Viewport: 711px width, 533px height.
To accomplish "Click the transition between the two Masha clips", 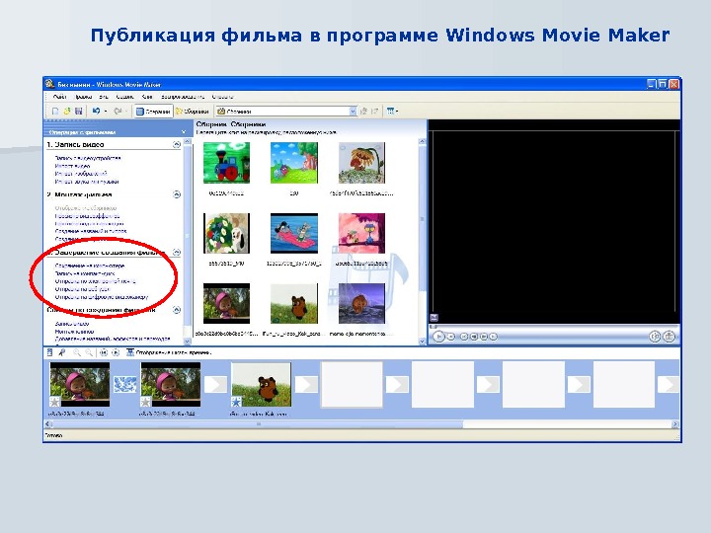I will pos(124,384).
